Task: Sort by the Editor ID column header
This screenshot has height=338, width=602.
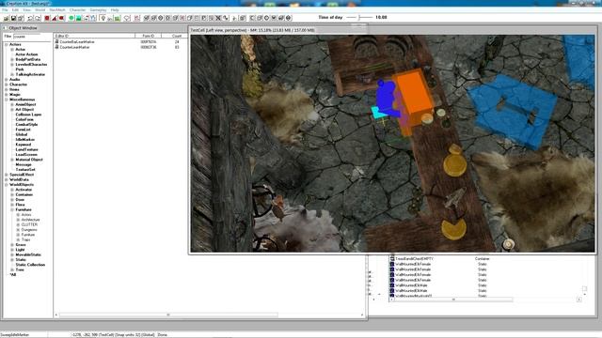Action: 94,36
